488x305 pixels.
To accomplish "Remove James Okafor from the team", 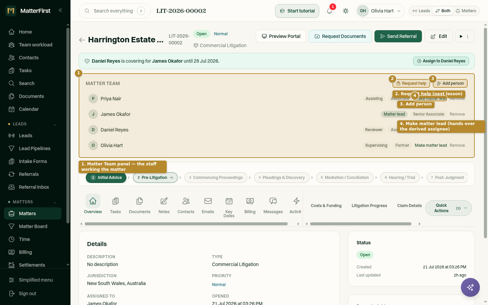I will [457, 114].
